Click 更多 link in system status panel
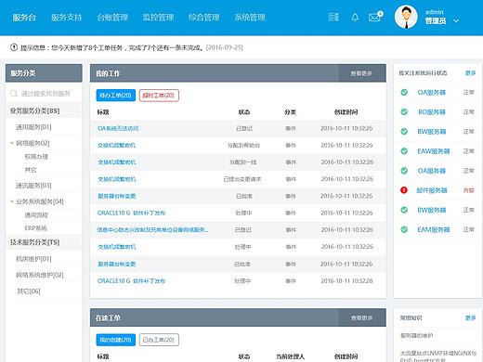The image size is (483, 362). (x=471, y=73)
